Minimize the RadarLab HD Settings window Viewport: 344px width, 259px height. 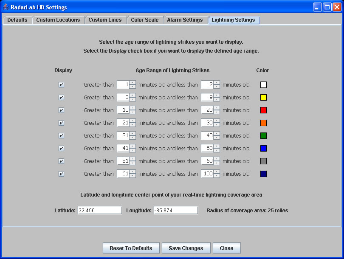coord(317,7)
